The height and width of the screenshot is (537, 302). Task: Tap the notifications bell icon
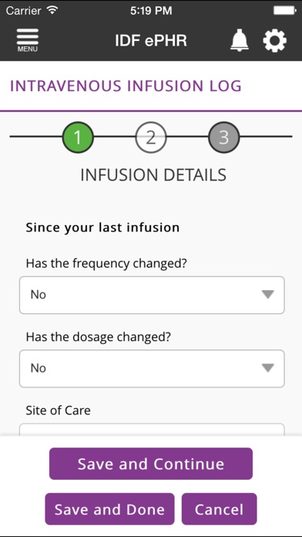click(240, 40)
